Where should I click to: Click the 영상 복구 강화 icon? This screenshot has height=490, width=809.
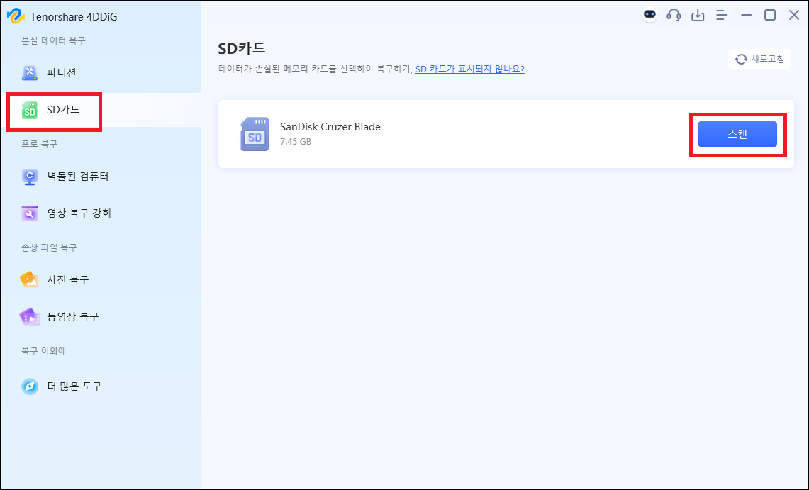(x=29, y=213)
